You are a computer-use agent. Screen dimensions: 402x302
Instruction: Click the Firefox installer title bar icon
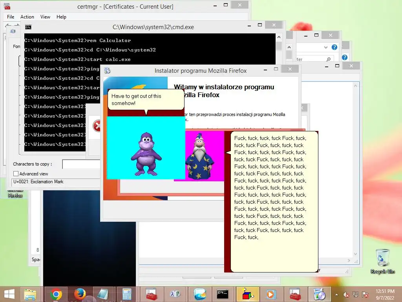pyautogui.click(x=107, y=70)
